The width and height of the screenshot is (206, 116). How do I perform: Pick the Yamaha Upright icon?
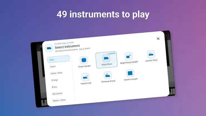click(x=130, y=73)
